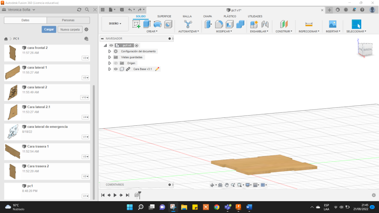This screenshot has height=213, width=379.
Task: Expand the Origen node
Action: (110, 63)
